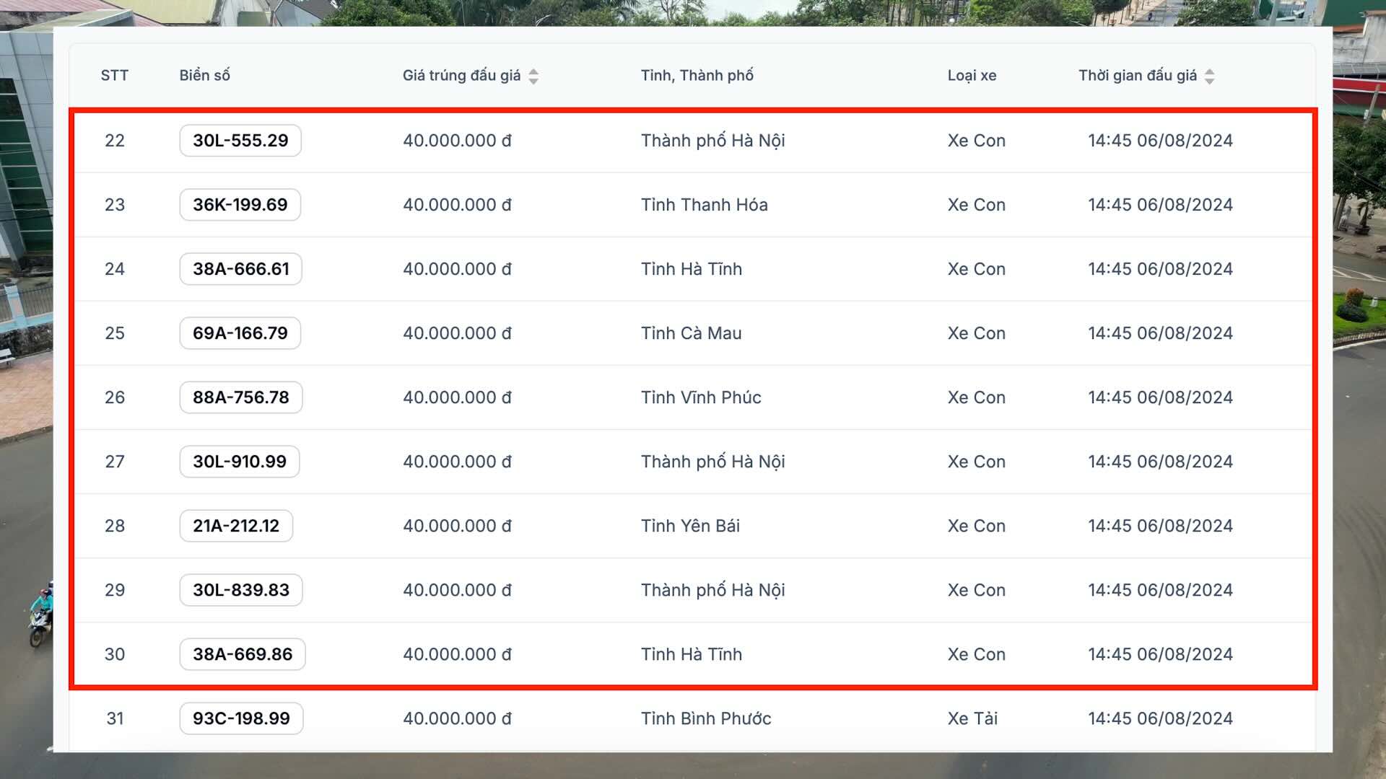Click the Biển số column header
Screen dimensions: 1386x779
[x=204, y=76]
